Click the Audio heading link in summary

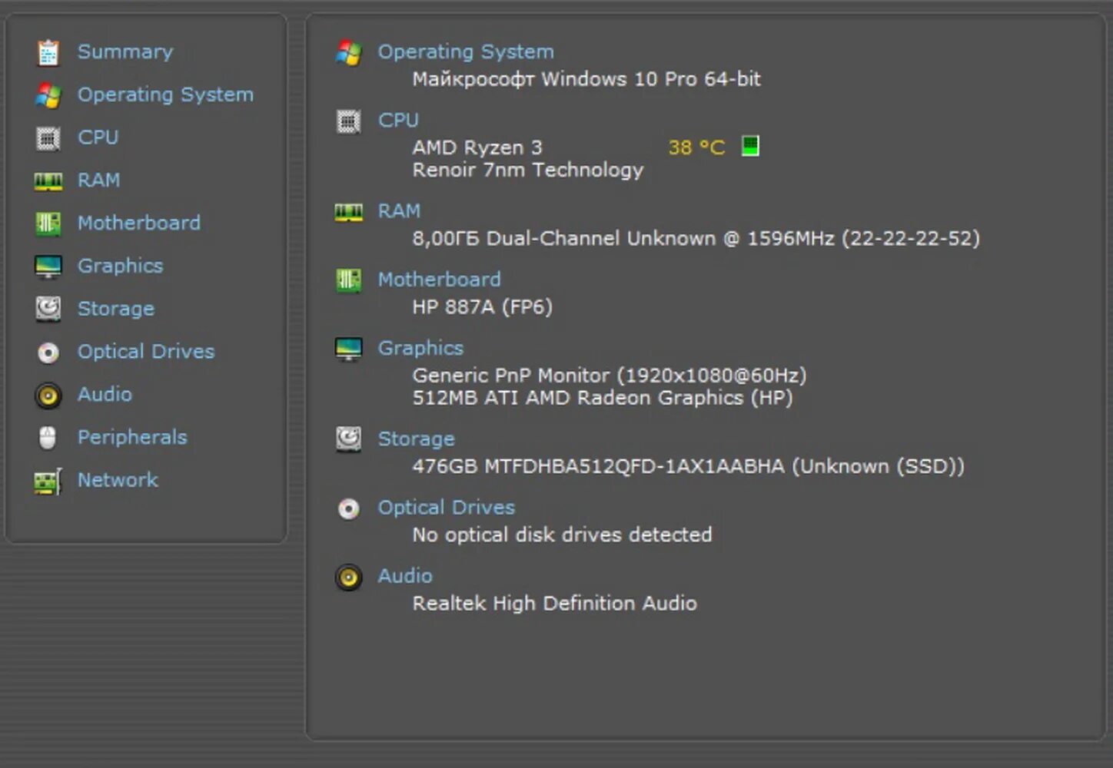(x=405, y=576)
